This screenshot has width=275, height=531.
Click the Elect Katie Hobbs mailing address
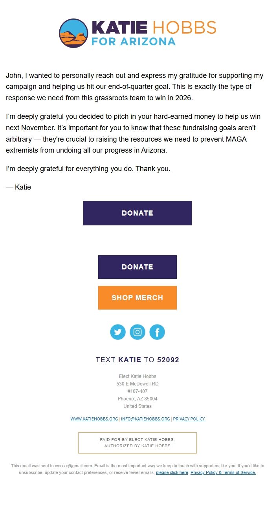pyautogui.click(x=137, y=391)
